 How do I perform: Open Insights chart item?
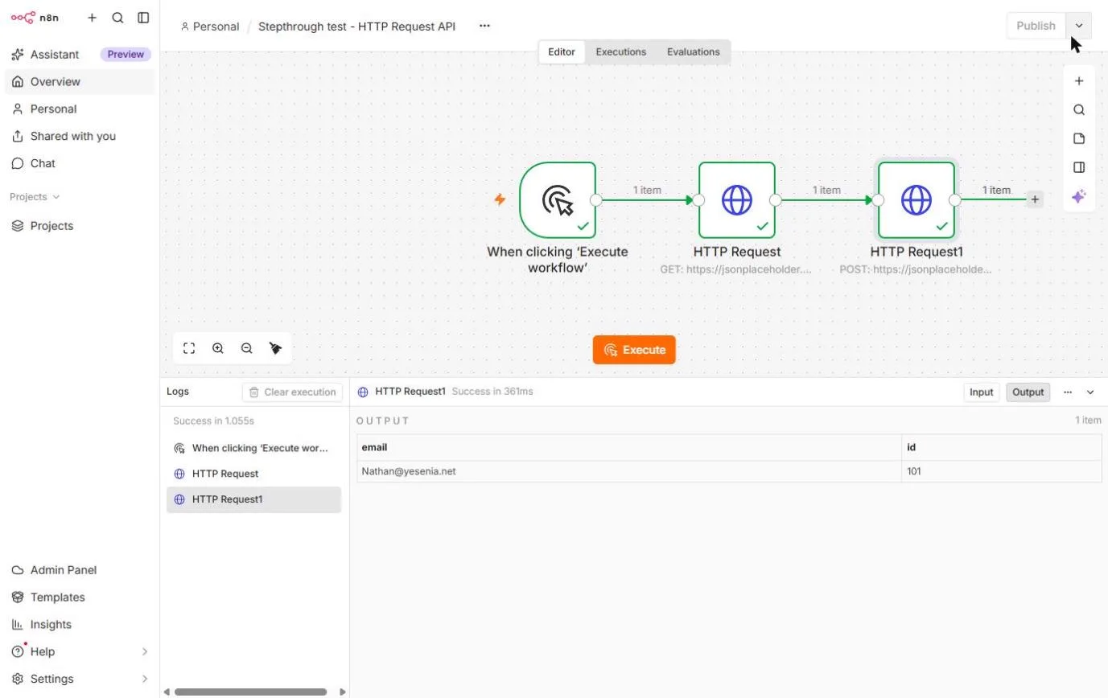tap(80, 625)
